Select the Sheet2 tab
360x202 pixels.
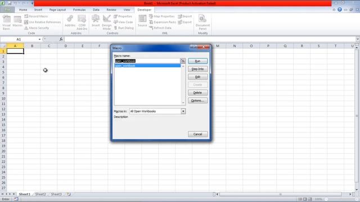click(x=40, y=194)
